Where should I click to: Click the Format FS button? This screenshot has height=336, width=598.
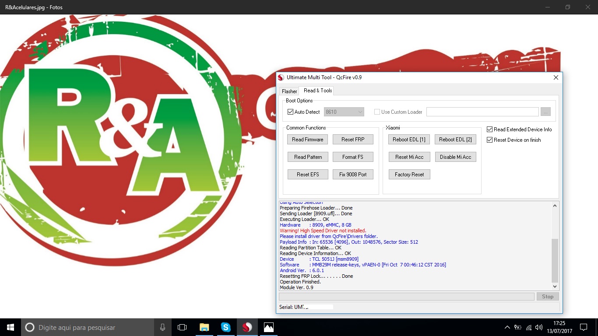pos(353,157)
